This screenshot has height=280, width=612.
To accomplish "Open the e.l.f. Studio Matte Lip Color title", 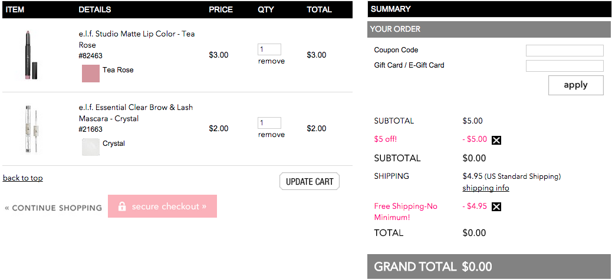I will 137,39.
